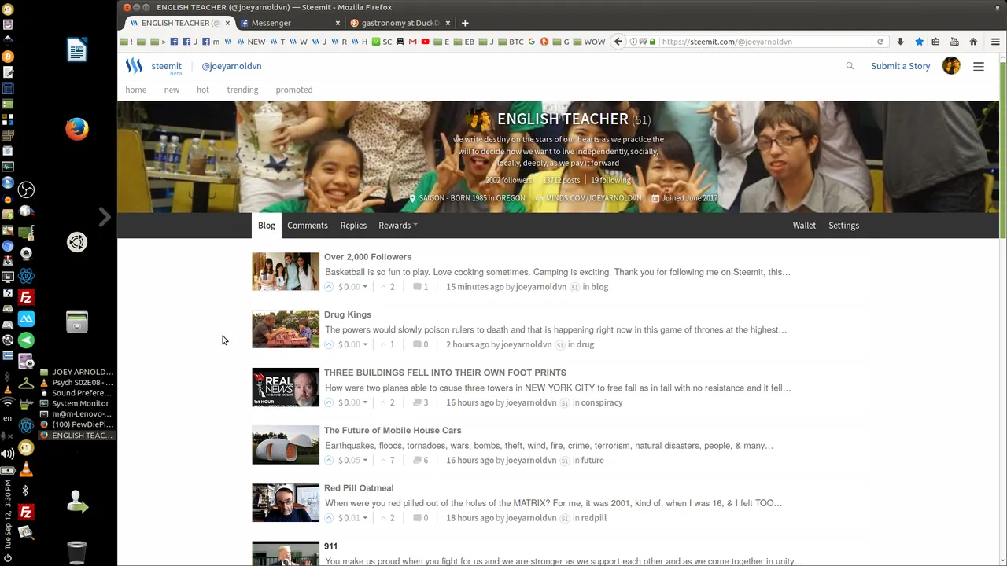
Task: Open the Firefox home page button
Action: coord(973,42)
